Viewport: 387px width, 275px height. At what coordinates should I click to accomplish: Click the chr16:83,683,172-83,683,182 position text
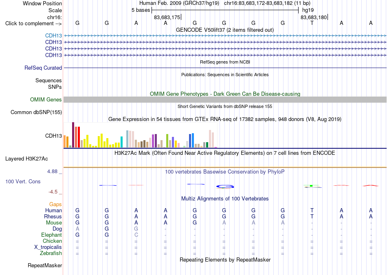click(267, 3)
